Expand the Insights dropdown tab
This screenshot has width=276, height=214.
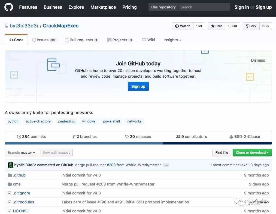tap(172, 40)
